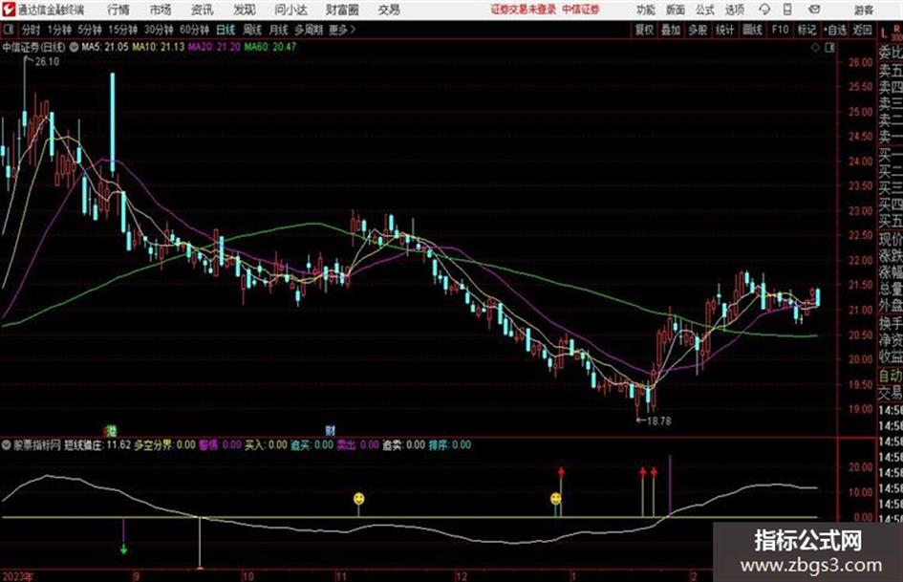903x582 pixels.
Task: Switch to the 月线 monthly tab
Action: coord(279,30)
